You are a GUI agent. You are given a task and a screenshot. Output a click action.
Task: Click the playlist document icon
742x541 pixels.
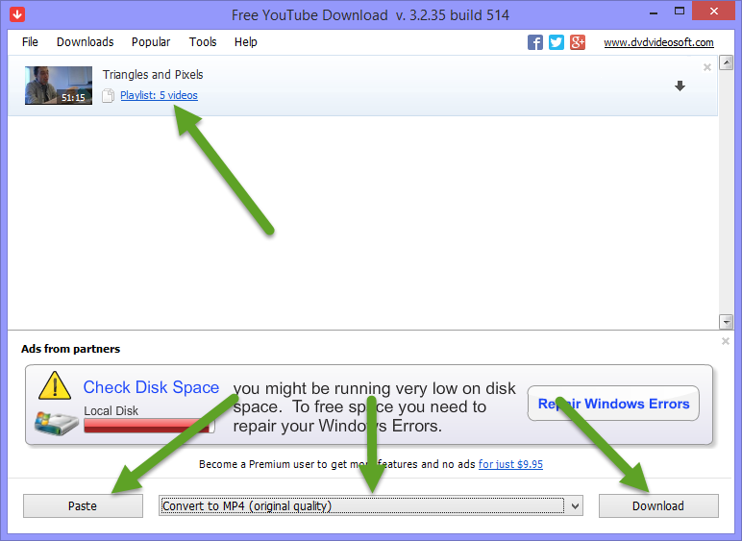point(108,95)
